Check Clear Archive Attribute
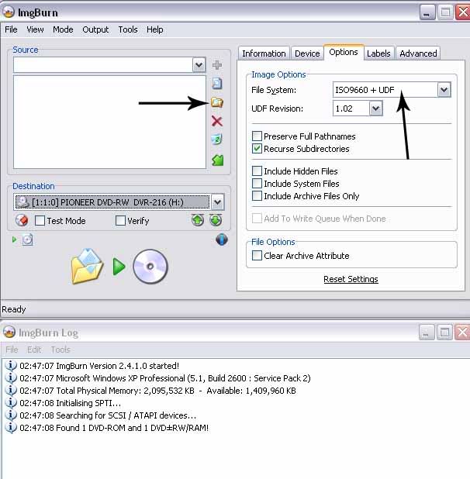 [x=257, y=255]
